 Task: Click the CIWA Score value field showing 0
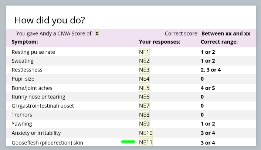pyautogui.click(x=97, y=33)
